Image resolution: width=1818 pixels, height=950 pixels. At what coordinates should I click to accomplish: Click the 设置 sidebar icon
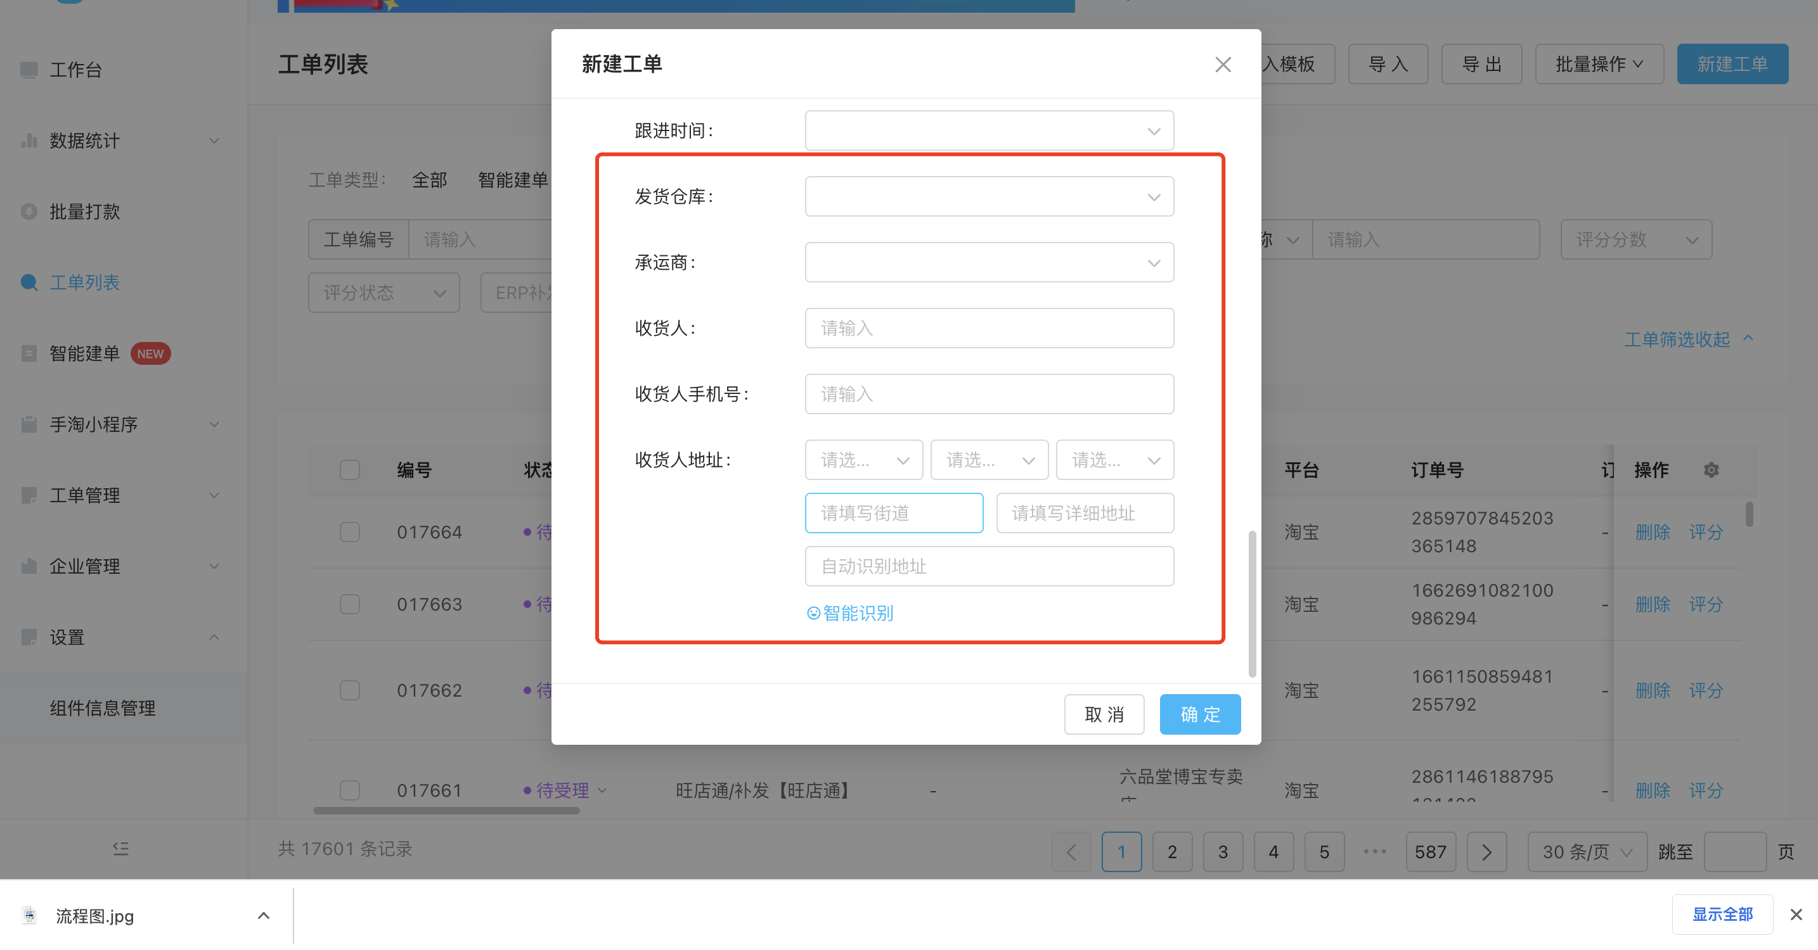[29, 638]
